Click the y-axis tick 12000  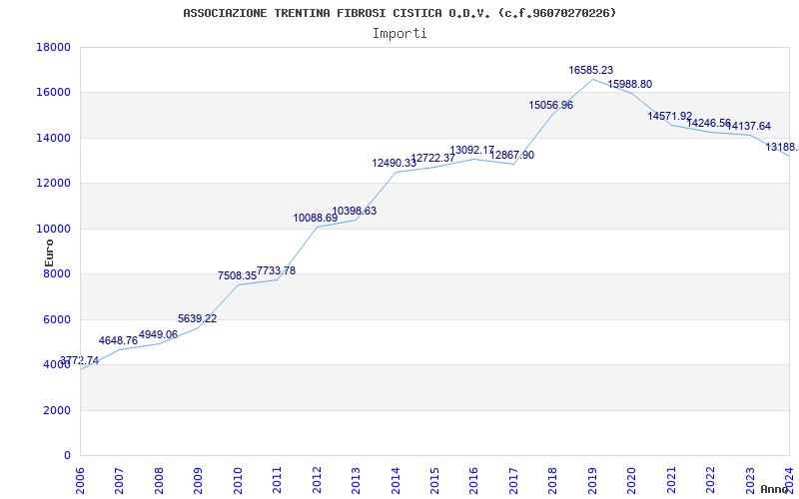pos(54,184)
